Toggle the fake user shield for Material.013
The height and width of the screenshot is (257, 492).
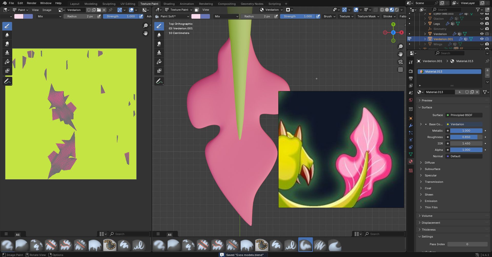[467, 92]
